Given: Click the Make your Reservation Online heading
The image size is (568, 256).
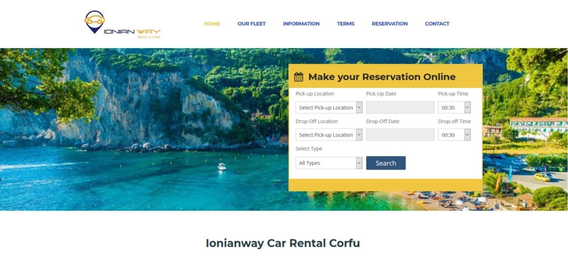Looking at the screenshot, I should [382, 77].
